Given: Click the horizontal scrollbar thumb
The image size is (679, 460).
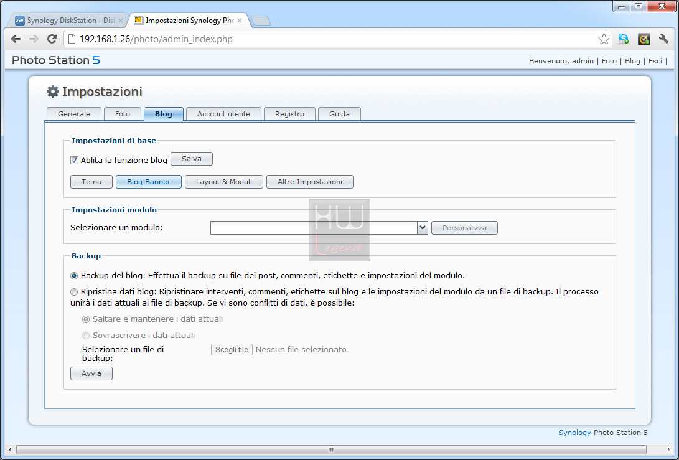Looking at the screenshot, I should click(x=331, y=449).
